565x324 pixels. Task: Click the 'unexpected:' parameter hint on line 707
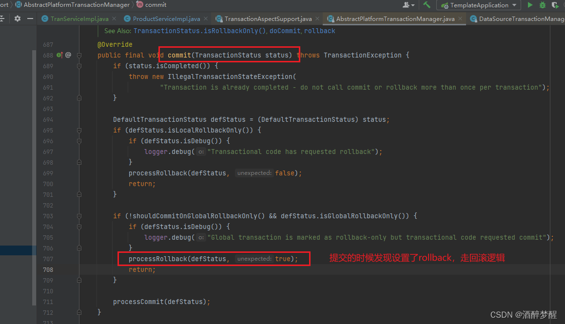pyautogui.click(x=254, y=259)
